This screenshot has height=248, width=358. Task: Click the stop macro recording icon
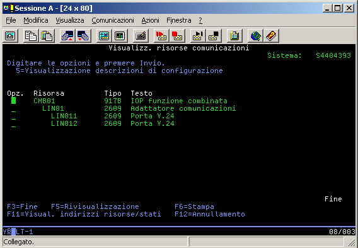(x=177, y=36)
